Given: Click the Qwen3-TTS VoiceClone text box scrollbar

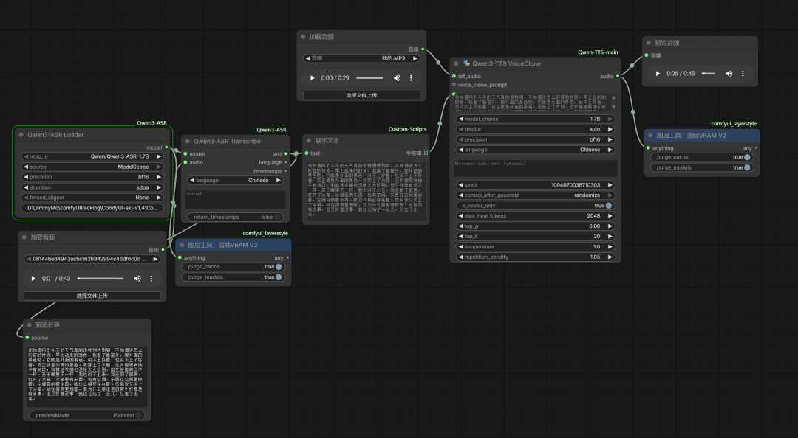Looking at the screenshot, I should [614, 102].
